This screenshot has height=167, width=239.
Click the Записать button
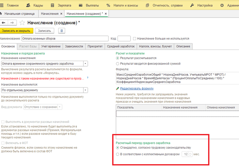44,31
